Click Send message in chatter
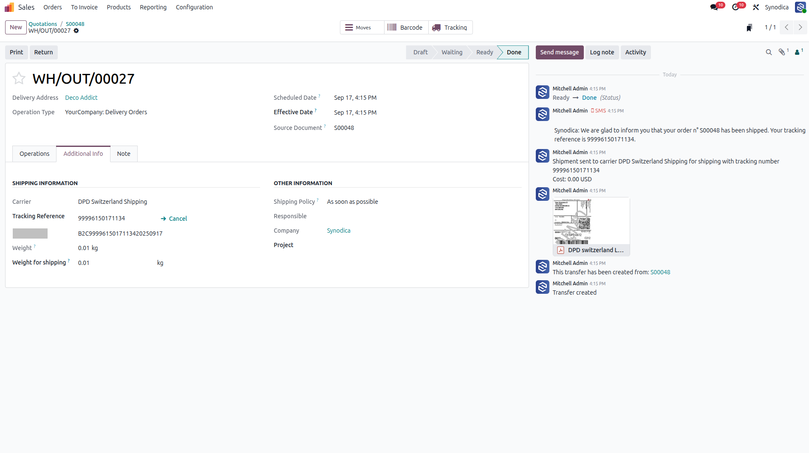Viewport: 809px width, 453px height. tap(560, 52)
